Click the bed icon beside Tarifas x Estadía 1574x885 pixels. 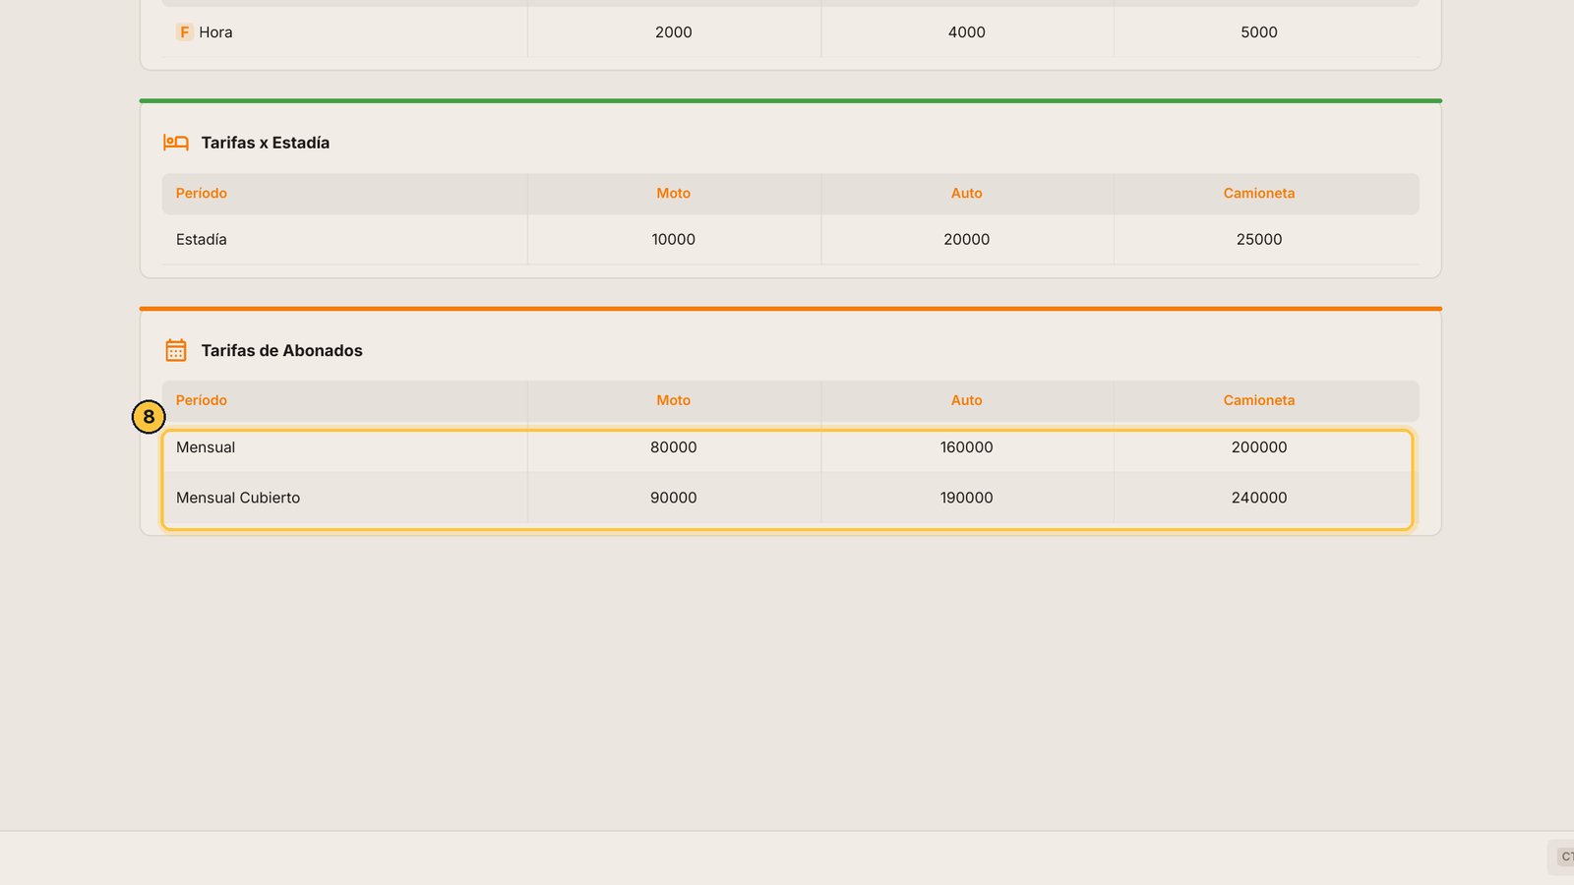pyautogui.click(x=176, y=143)
